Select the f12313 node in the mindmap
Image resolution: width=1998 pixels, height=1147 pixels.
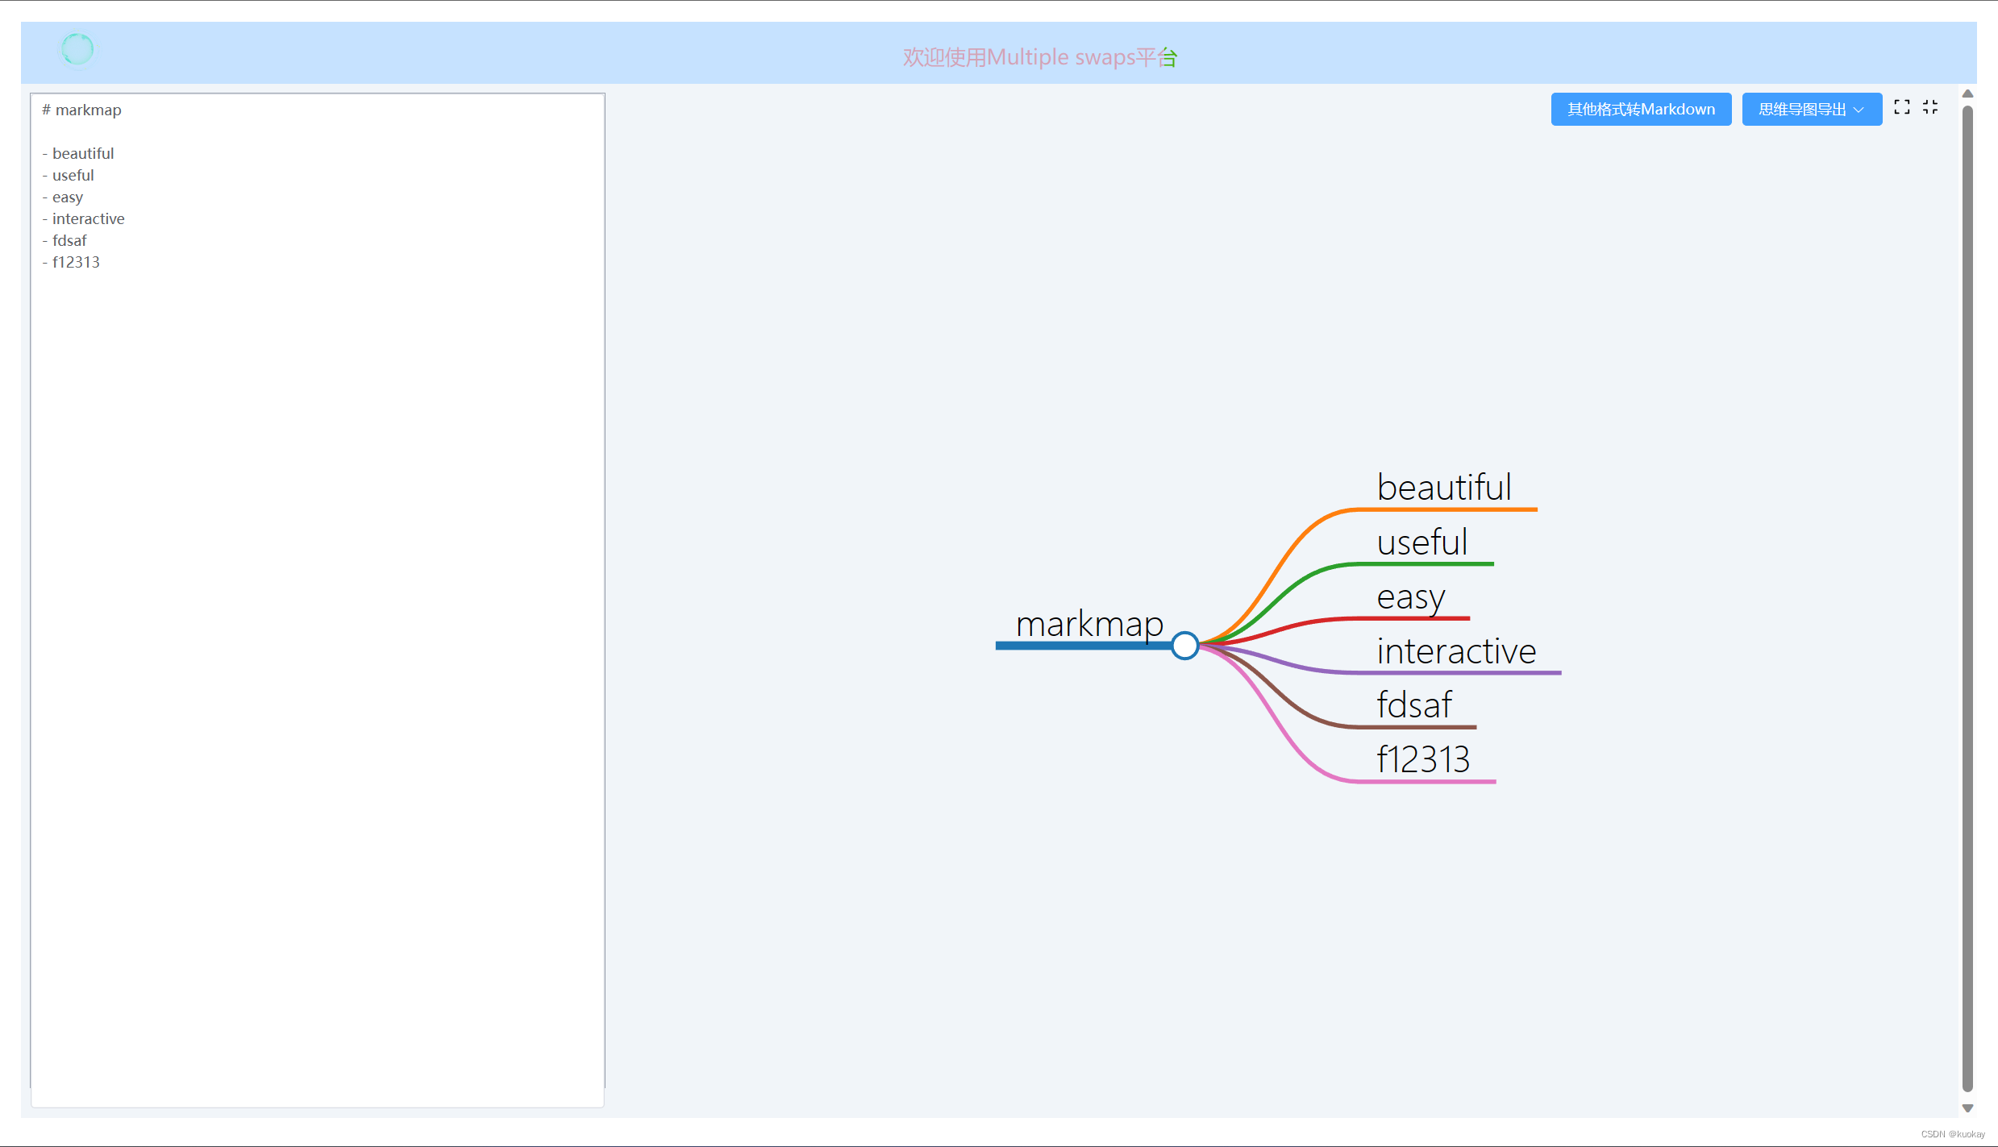[x=1423, y=758]
